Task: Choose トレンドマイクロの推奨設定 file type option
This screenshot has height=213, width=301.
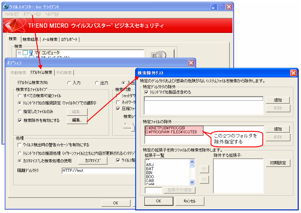Action: [x=57, y=103]
